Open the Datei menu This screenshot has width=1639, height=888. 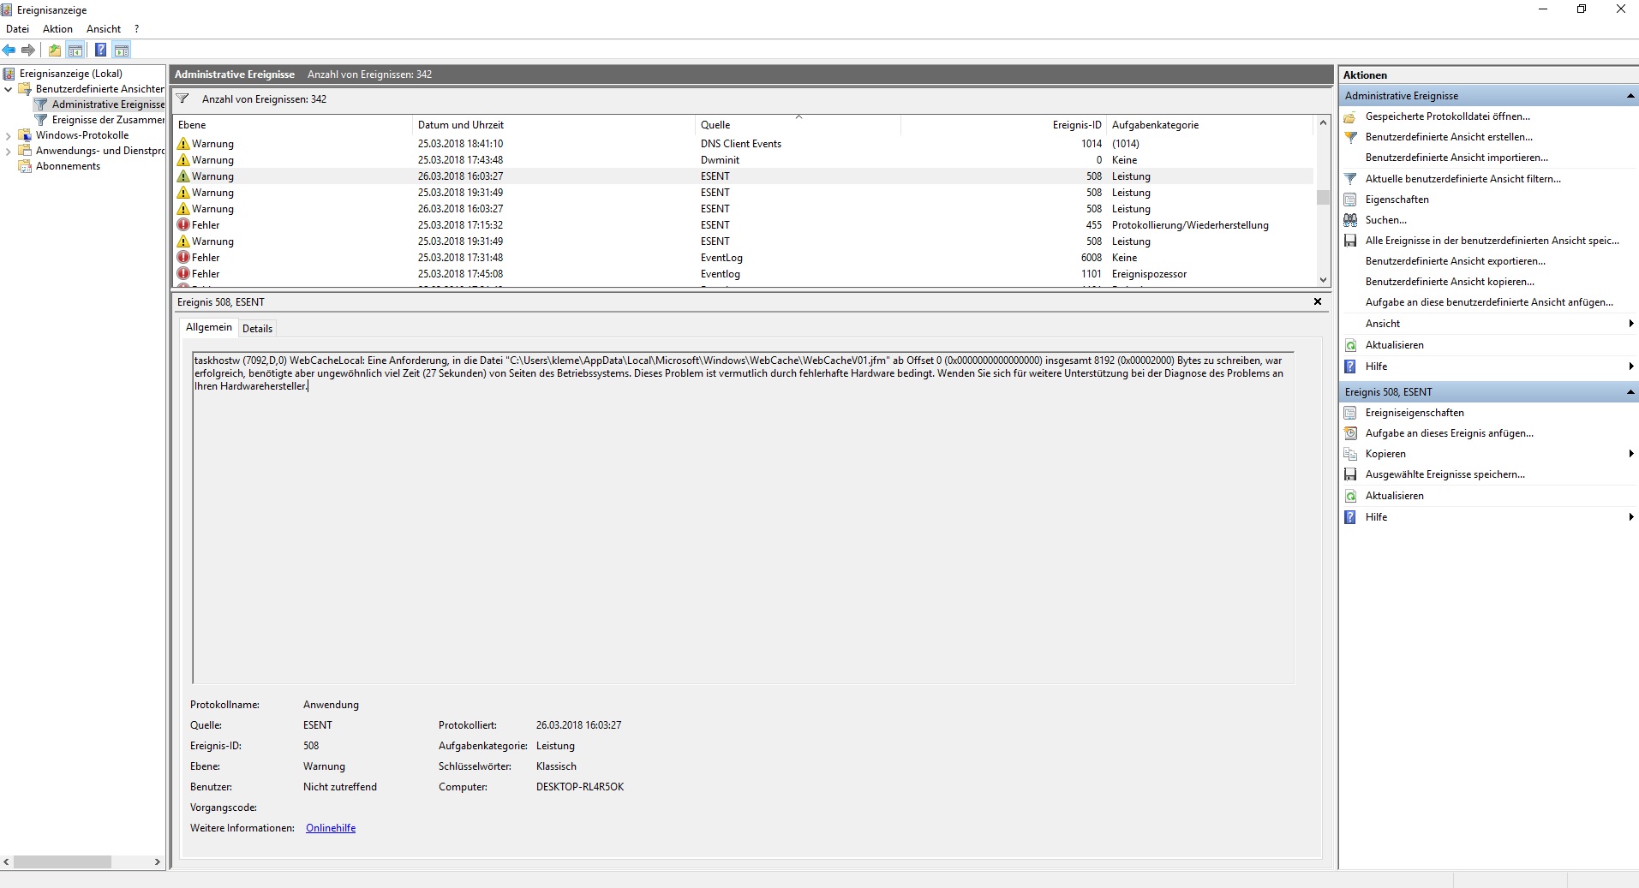pyautogui.click(x=17, y=28)
